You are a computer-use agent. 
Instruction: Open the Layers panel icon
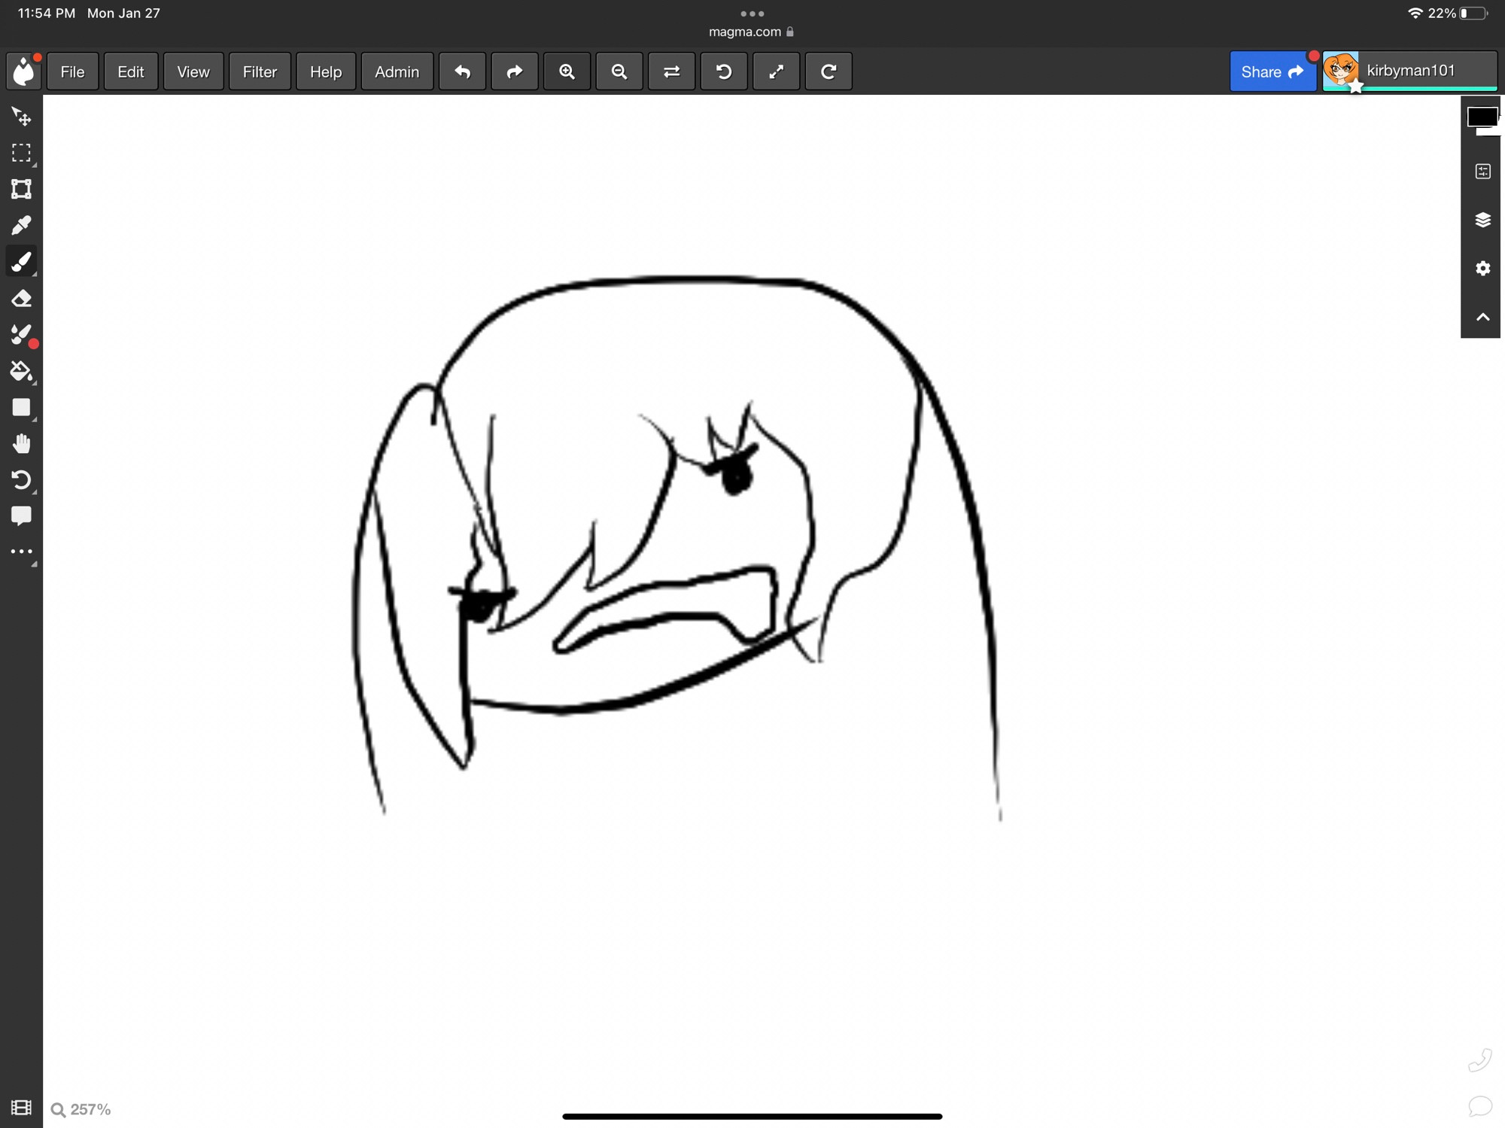(x=1482, y=220)
